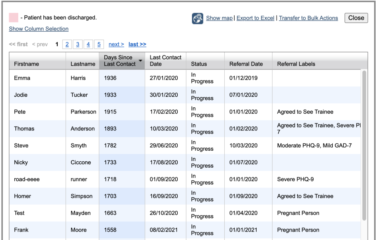Sort by Referral Date column header
Viewport: 376px width, 240px height.
pyautogui.click(x=246, y=64)
